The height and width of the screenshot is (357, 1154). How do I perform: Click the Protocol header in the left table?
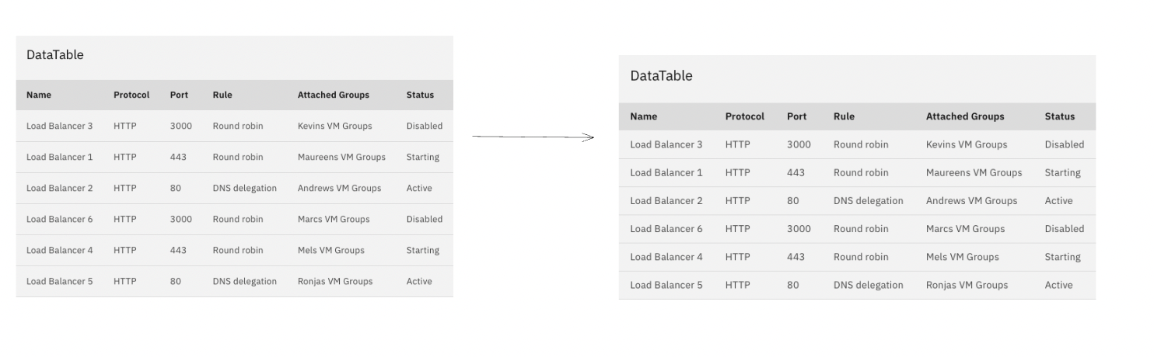[x=131, y=95]
